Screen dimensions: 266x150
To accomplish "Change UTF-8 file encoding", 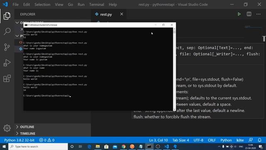I will (x=198, y=140).
